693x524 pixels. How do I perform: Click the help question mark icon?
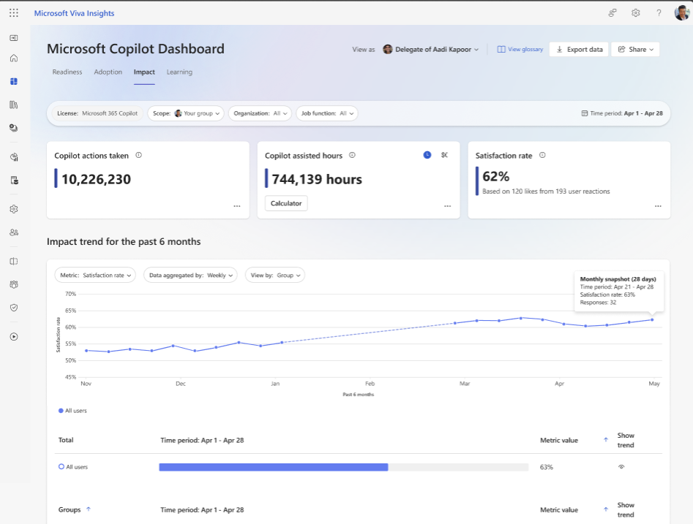point(659,13)
